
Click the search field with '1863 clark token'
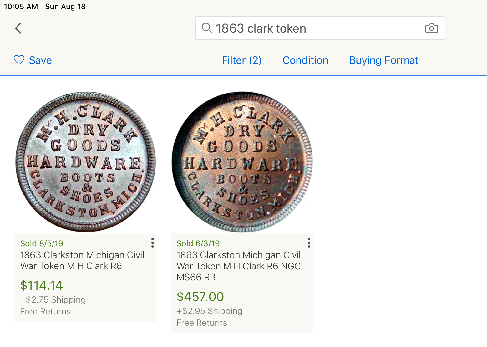316,28
